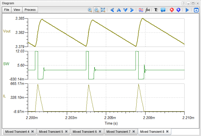Click the 665.17m IL axis value

click(17, 84)
